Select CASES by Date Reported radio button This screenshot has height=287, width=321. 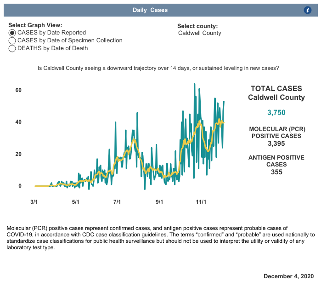click(x=12, y=33)
